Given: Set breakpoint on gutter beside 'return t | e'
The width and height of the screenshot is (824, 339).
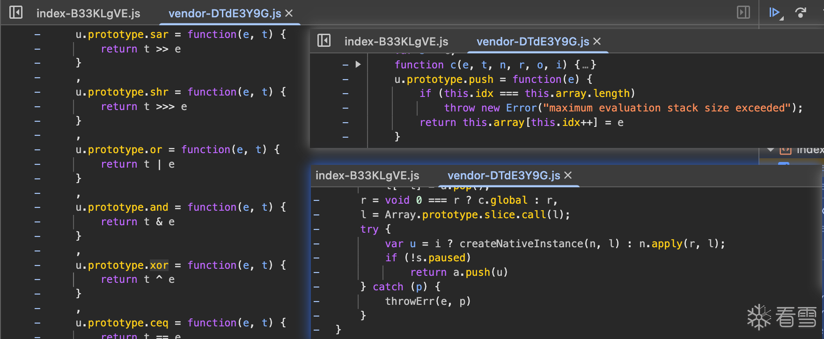Looking at the screenshot, I should pyautogui.click(x=37, y=164).
